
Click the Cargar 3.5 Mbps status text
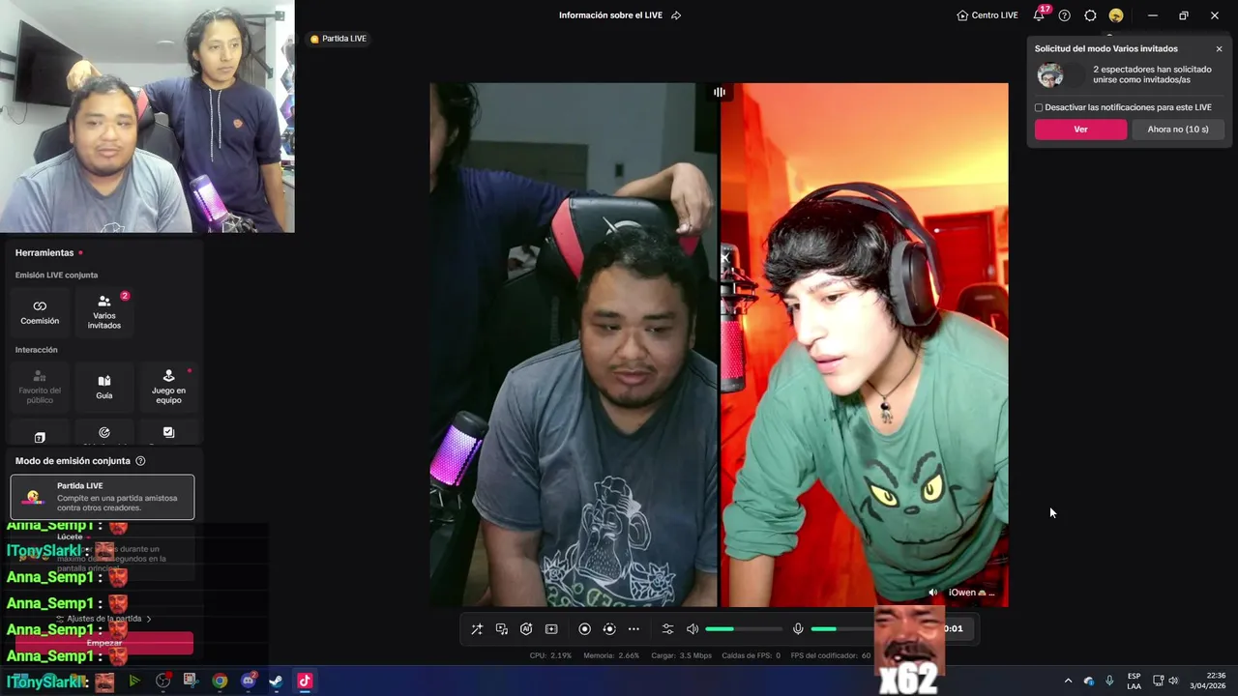point(682,655)
